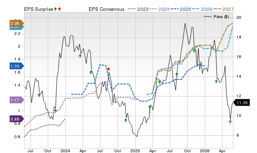Viewport: 257px width, 153px height.
Task: Click the 2026 year label on the time axis
Action: [x=204, y=151]
